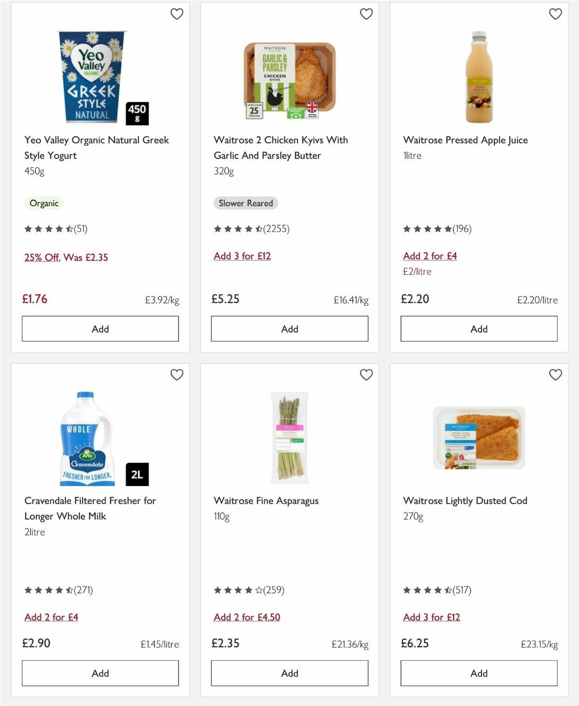579x706 pixels.
Task: Add Waitrose Pressed Apple Juice to basket
Action: [x=478, y=328]
